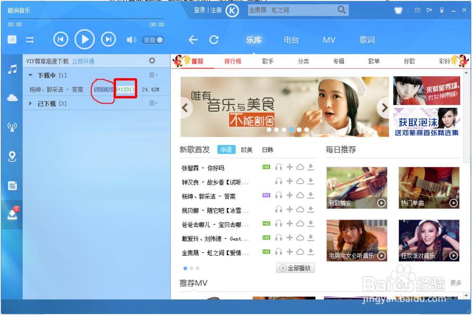Open the 来繁星秀场 side banner
This screenshot has height=315, width=472.
[x=427, y=91]
